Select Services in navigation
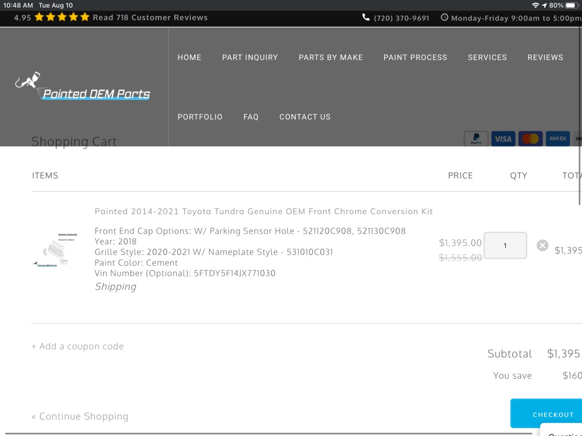Image resolution: width=582 pixels, height=436 pixels. click(487, 58)
